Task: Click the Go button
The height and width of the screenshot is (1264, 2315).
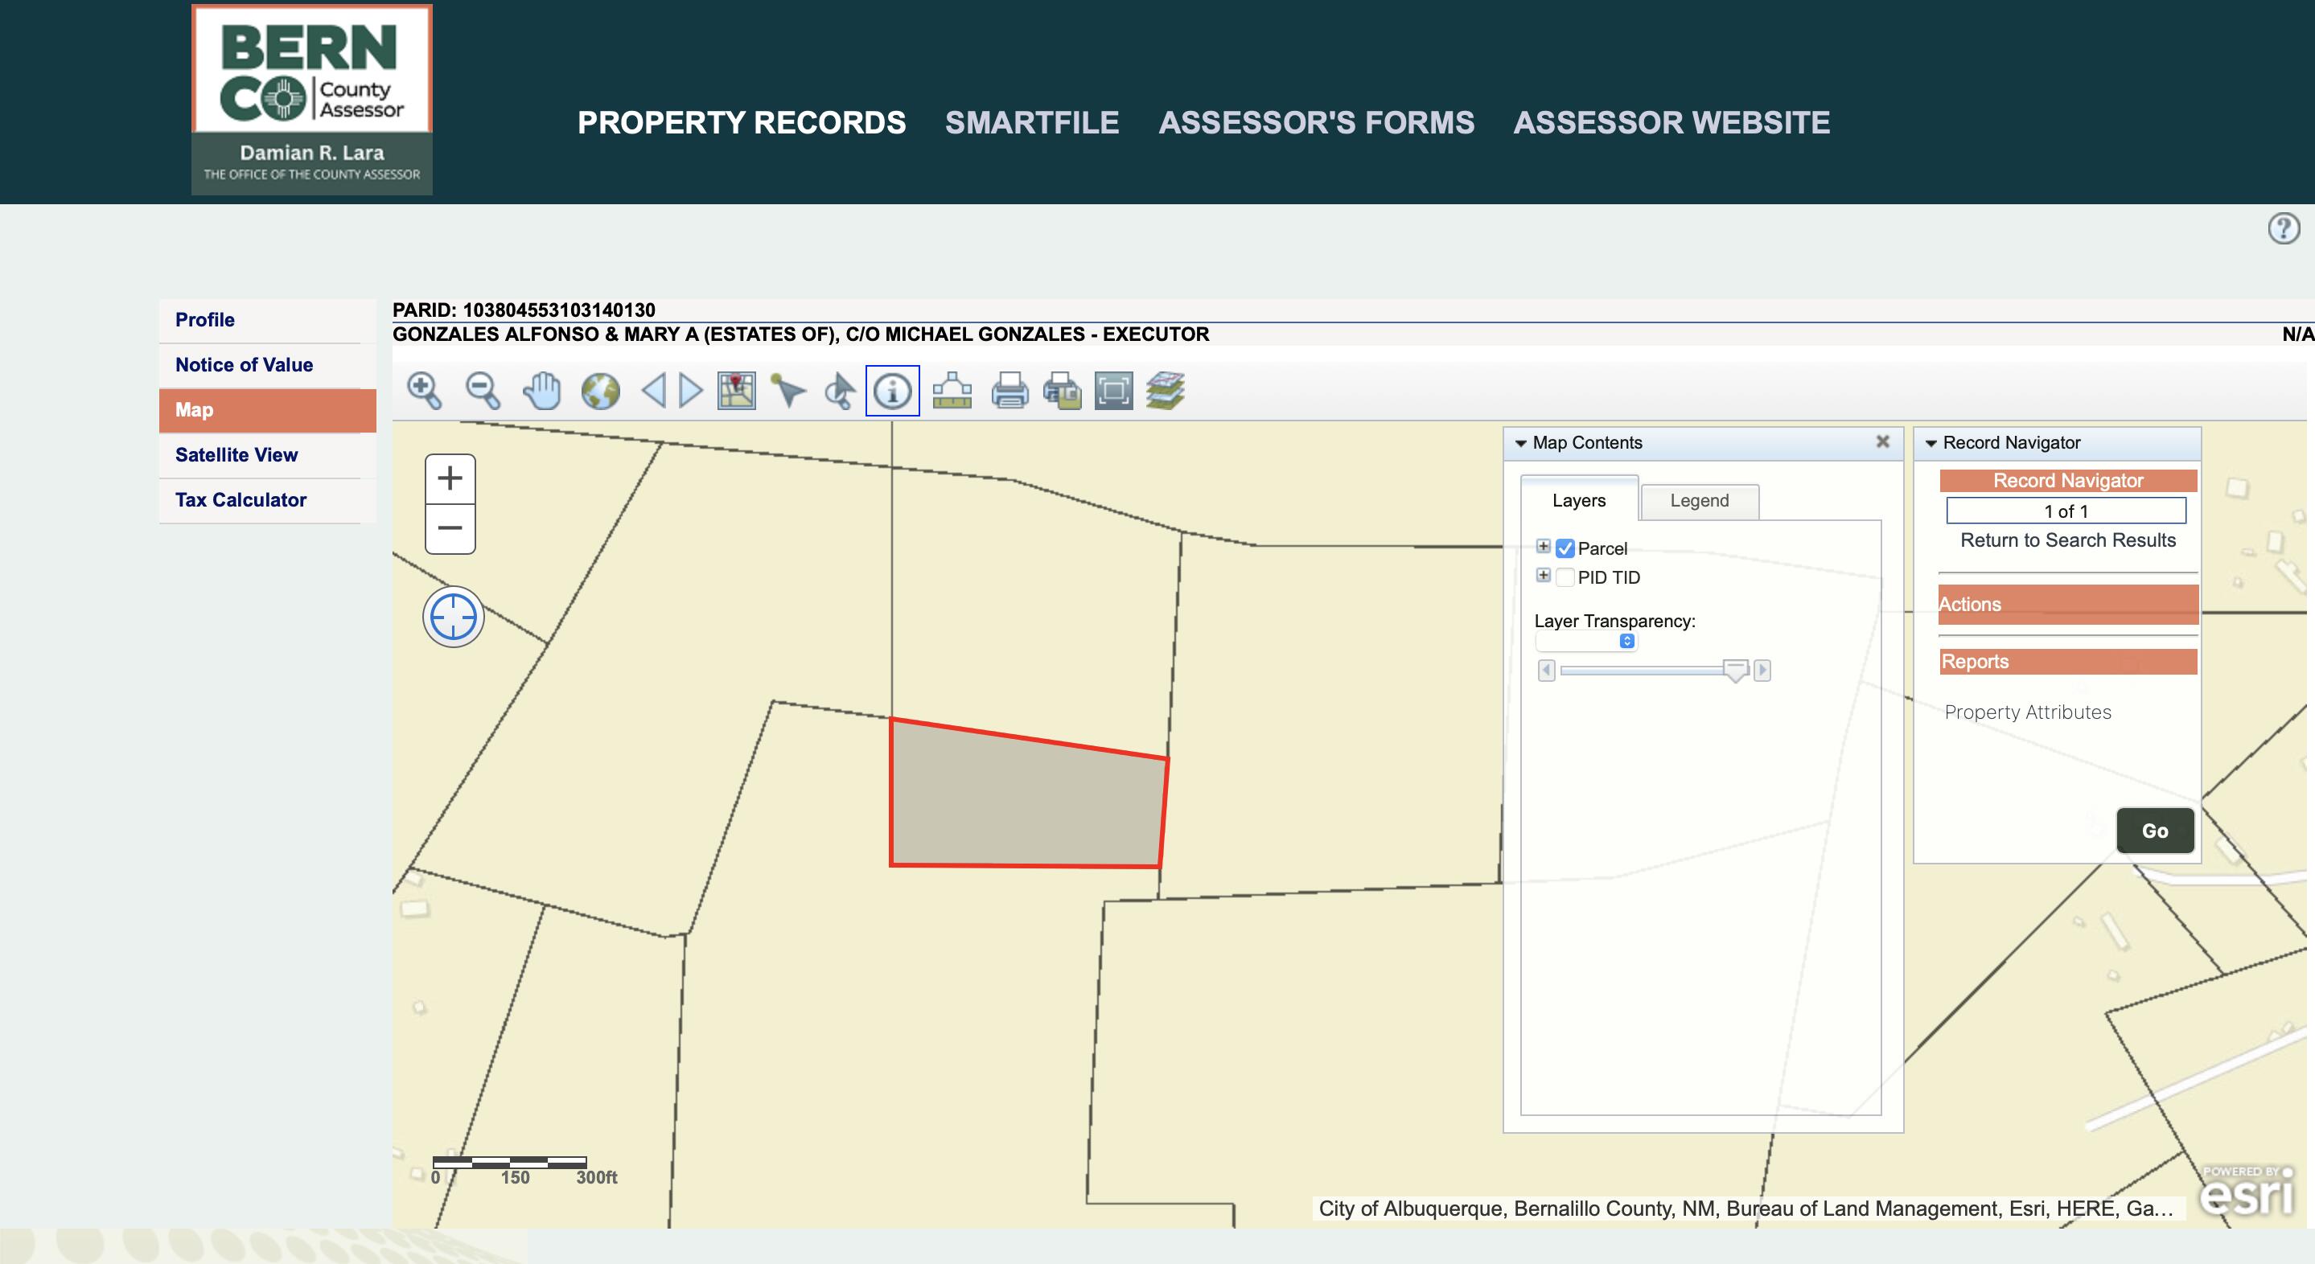Action: tap(2153, 830)
